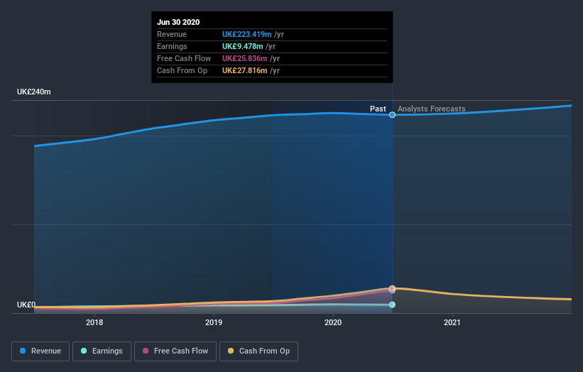Toggle the Revenue legend button

coord(40,351)
